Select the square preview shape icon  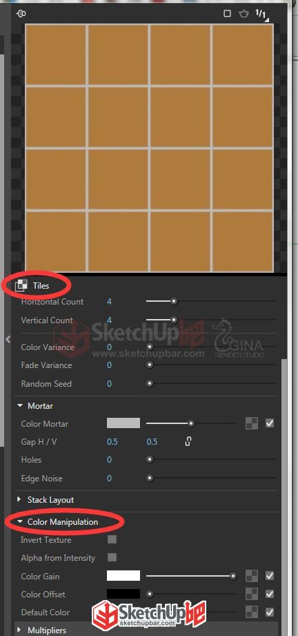tap(227, 14)
